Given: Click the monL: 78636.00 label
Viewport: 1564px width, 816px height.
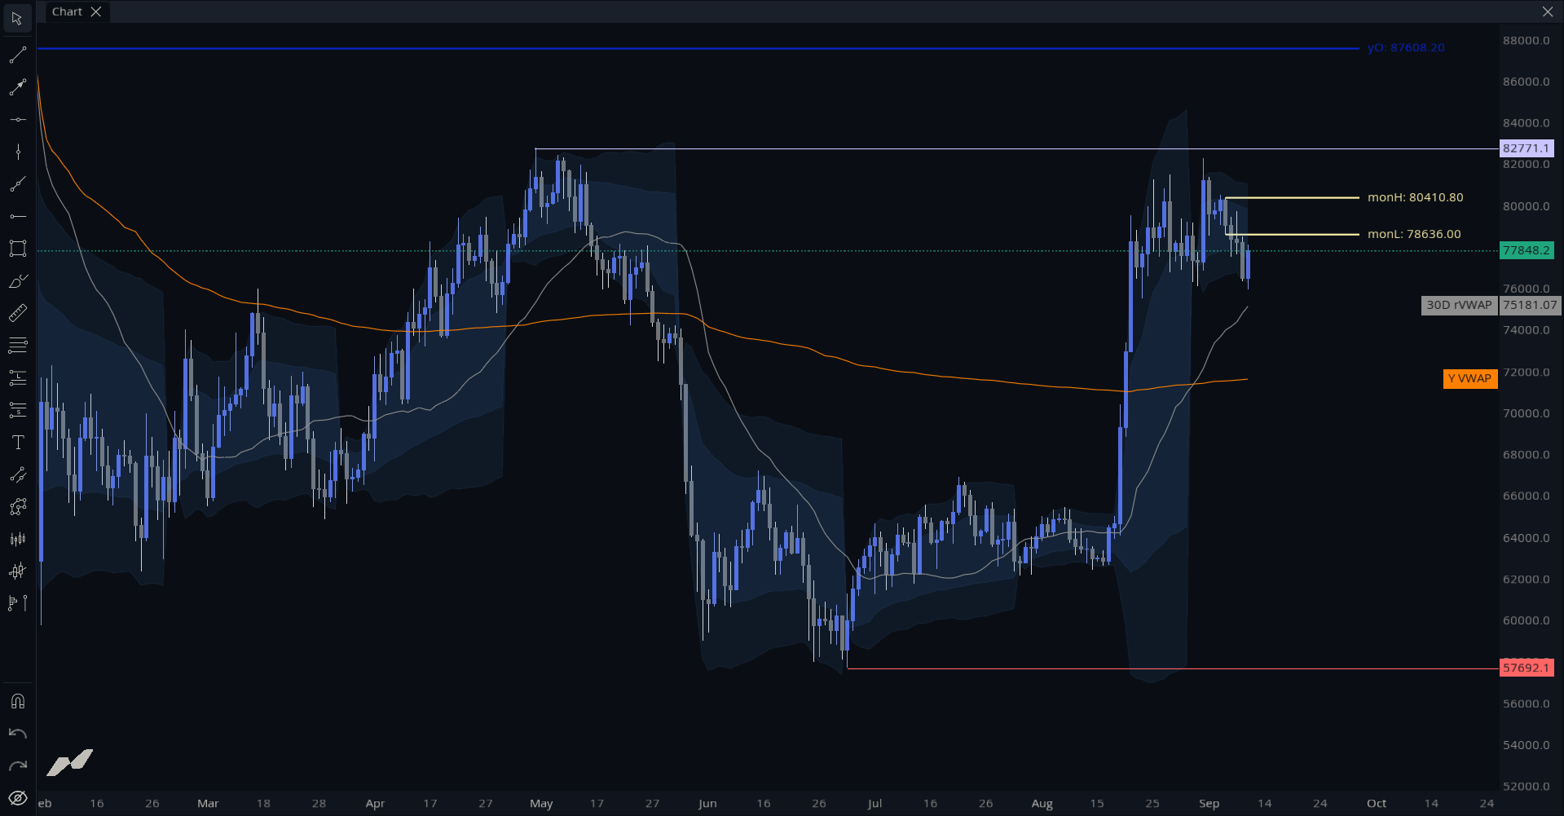Looking at the screenshot, I should point(1414,234).
